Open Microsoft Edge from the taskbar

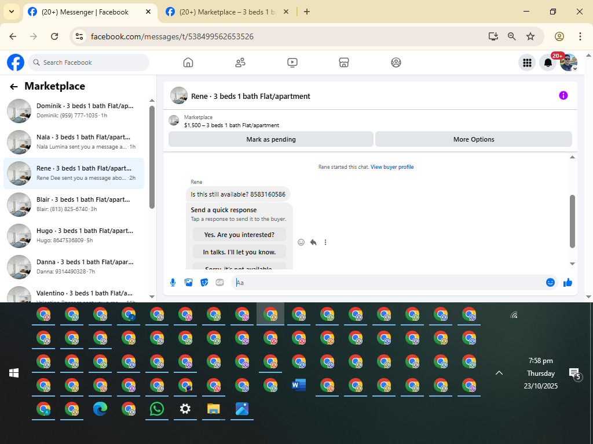[x=100, y=409]
